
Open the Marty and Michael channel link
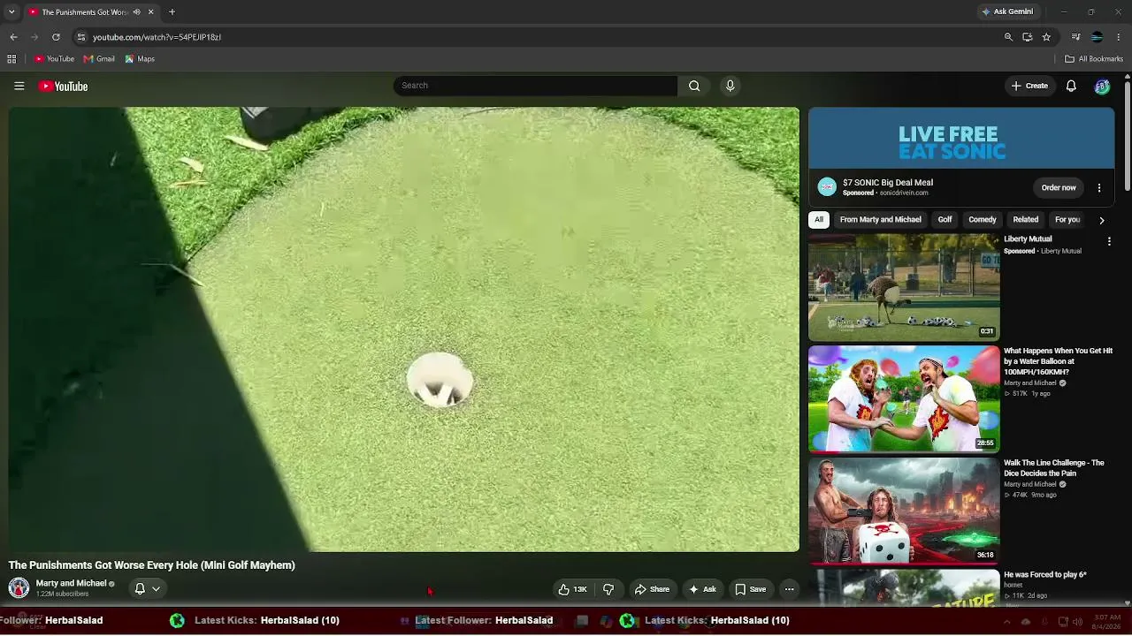point(71,583)
